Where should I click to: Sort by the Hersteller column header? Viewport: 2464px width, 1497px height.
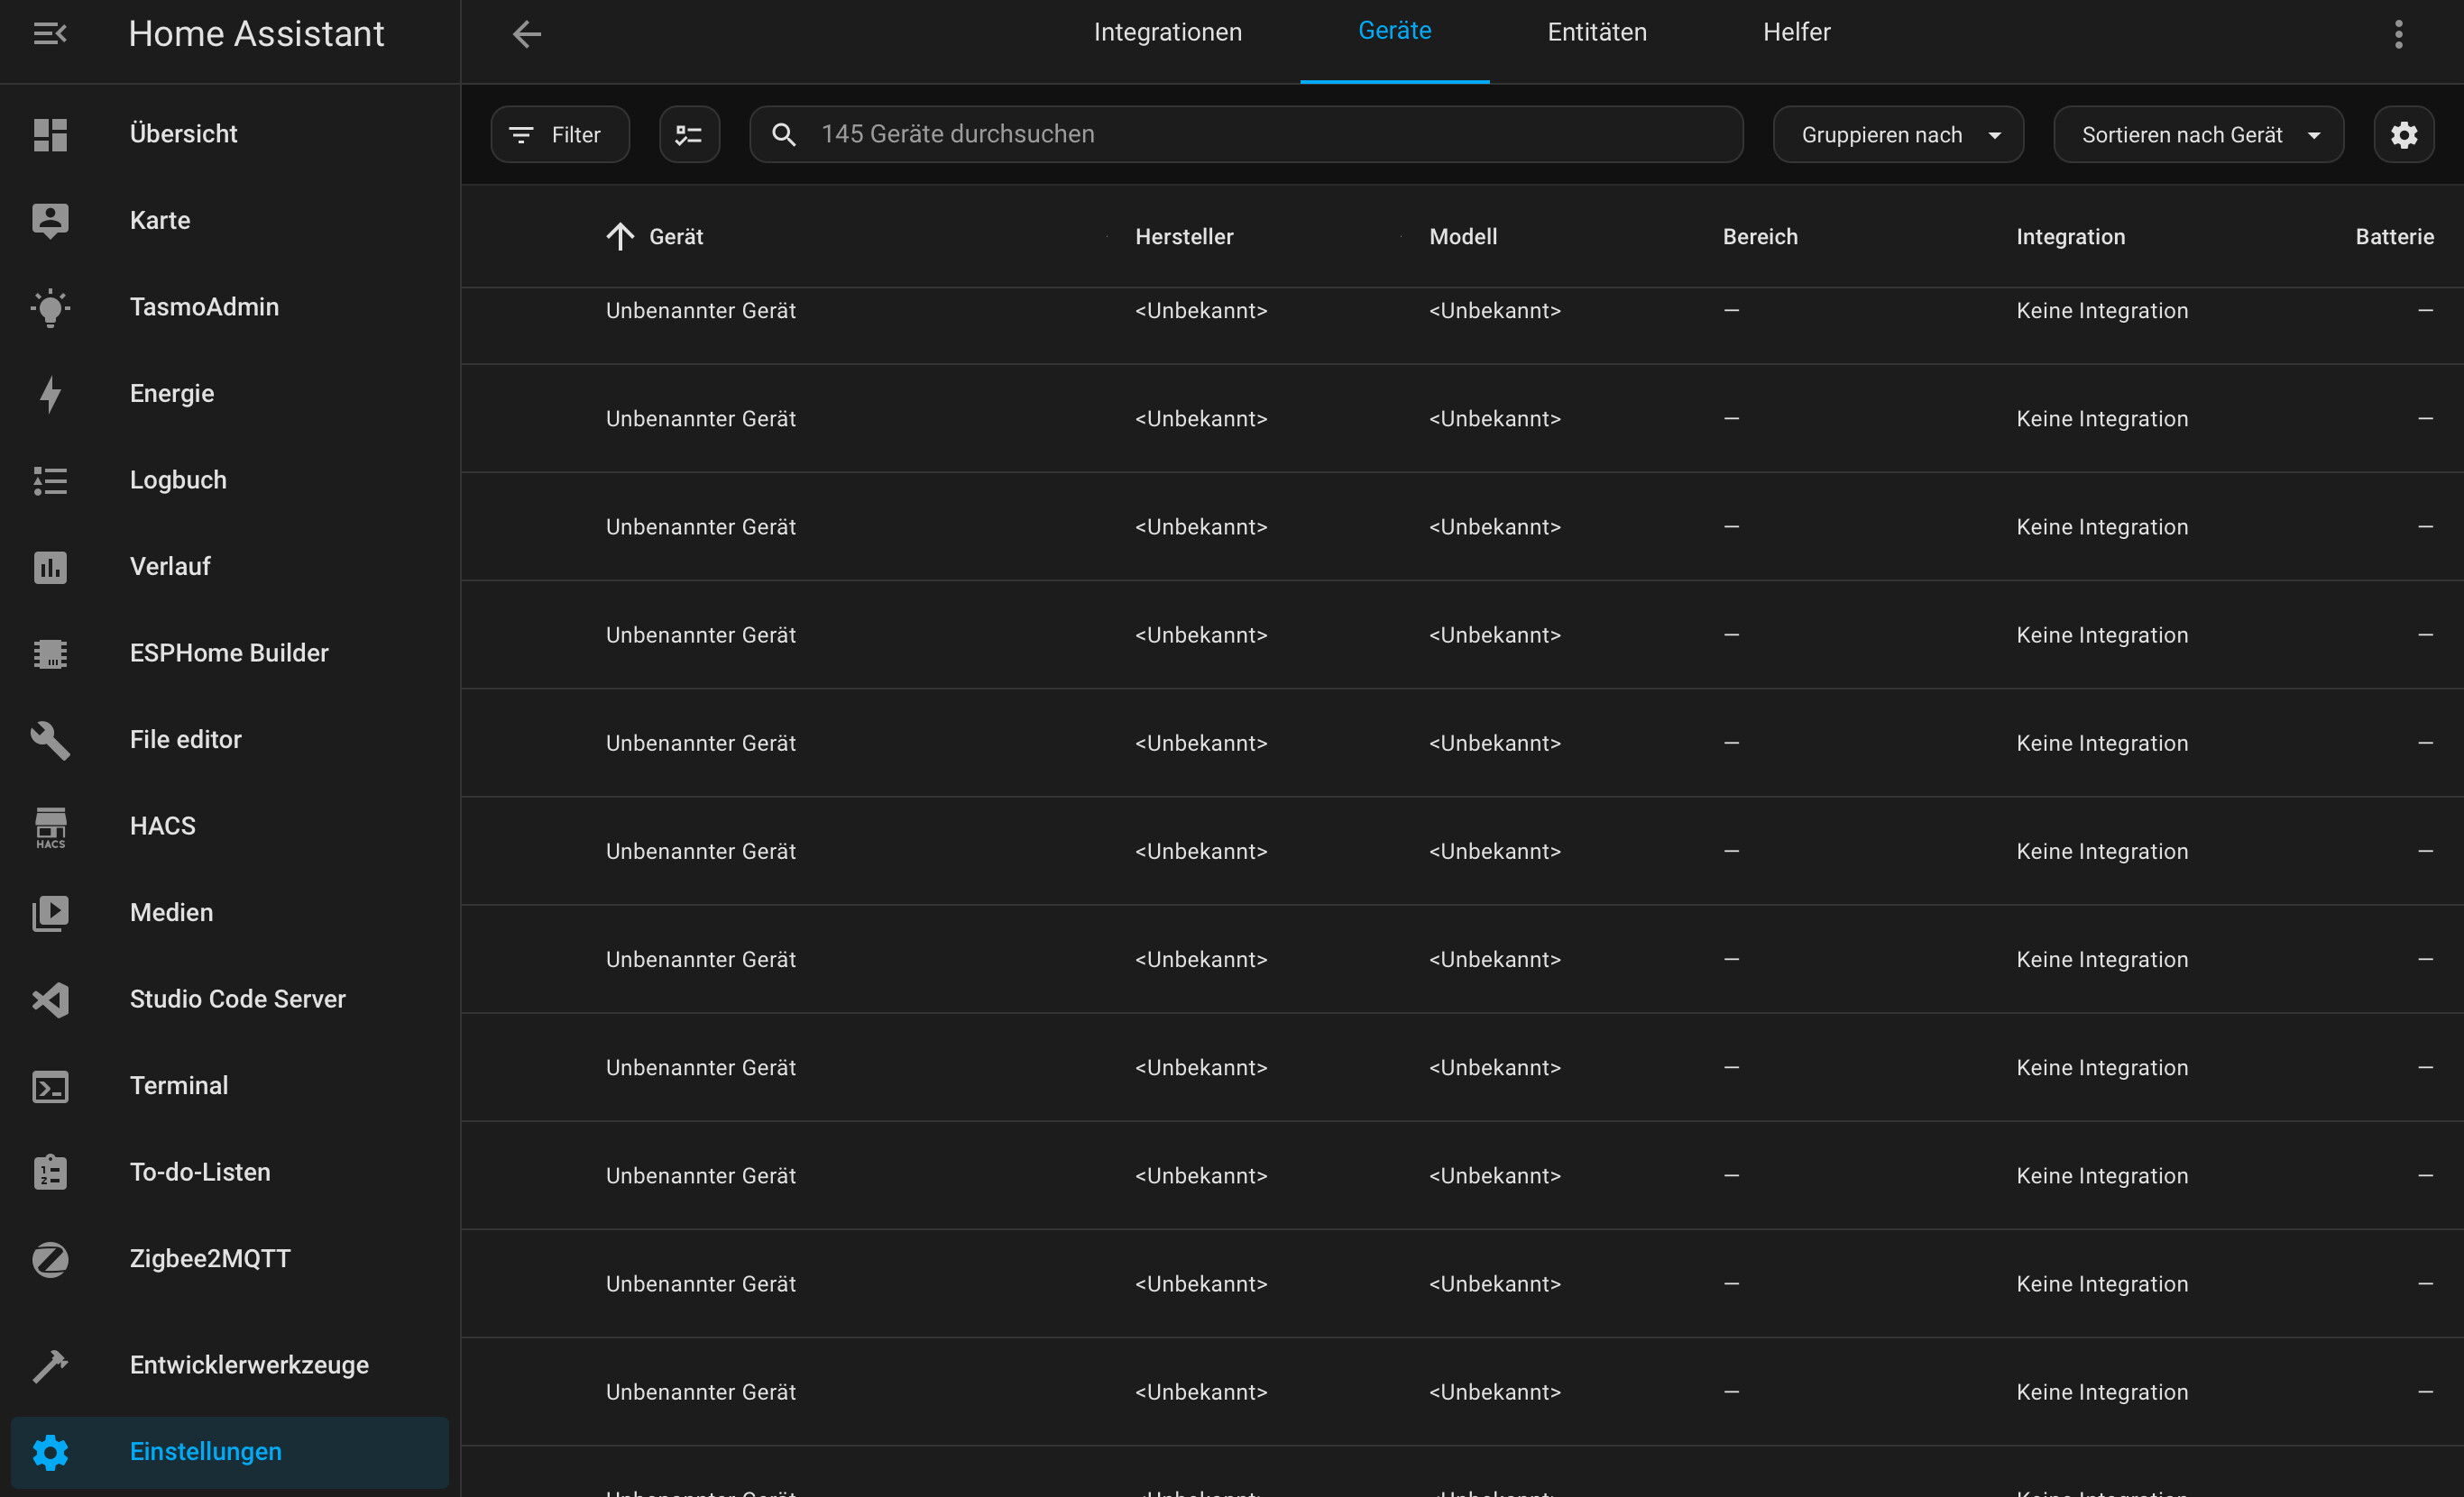click(x=1184, y=237)
